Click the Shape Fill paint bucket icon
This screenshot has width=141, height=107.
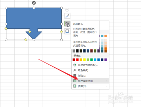click(67, 23)
